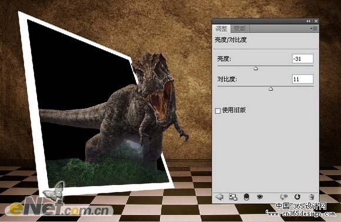Click the 亮度 value input field
This screenshot has height=222, width=341.
303,59
